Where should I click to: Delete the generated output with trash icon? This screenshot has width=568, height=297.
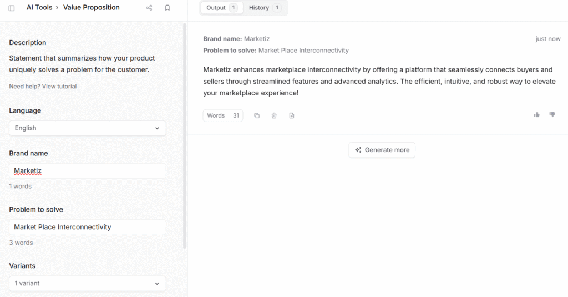274,115
